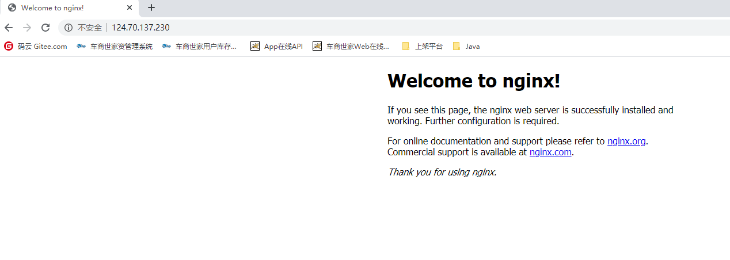Click the Welcome to nginx! page heading
Screen dimensions: 730x260
[473, 81]
